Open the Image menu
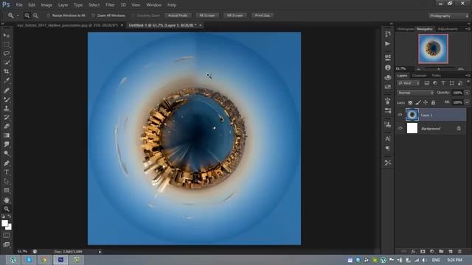 46,5
